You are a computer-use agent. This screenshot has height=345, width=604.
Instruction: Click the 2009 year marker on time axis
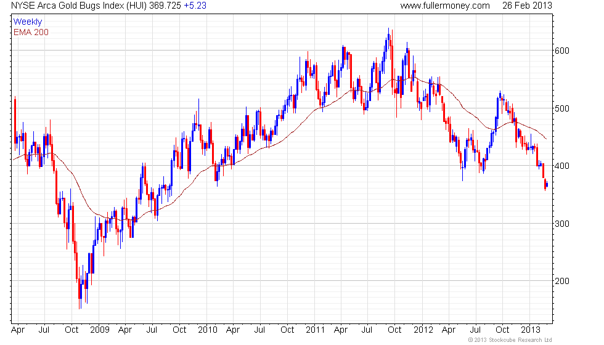(x=100, y=330)
